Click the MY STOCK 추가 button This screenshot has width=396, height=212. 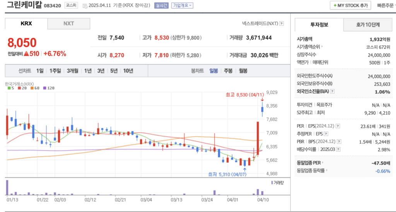[x=350, y=5]
